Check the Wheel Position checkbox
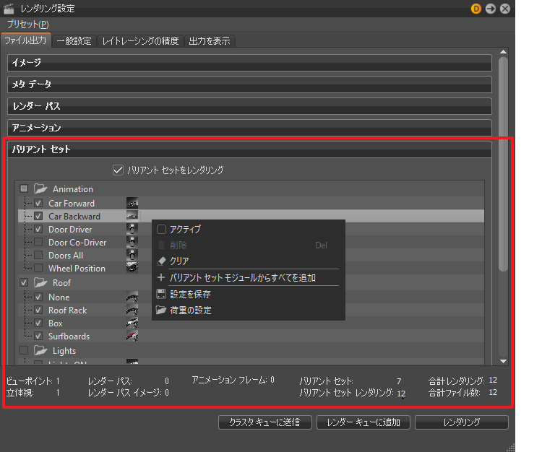Viewport: 555px width, 452px height. pos(38,268)
